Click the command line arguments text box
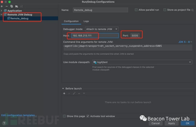 128,48
